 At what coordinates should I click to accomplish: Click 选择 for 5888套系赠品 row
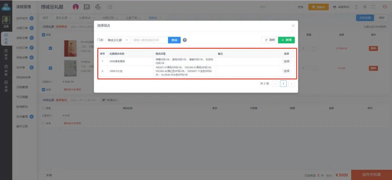click(286, 61)
